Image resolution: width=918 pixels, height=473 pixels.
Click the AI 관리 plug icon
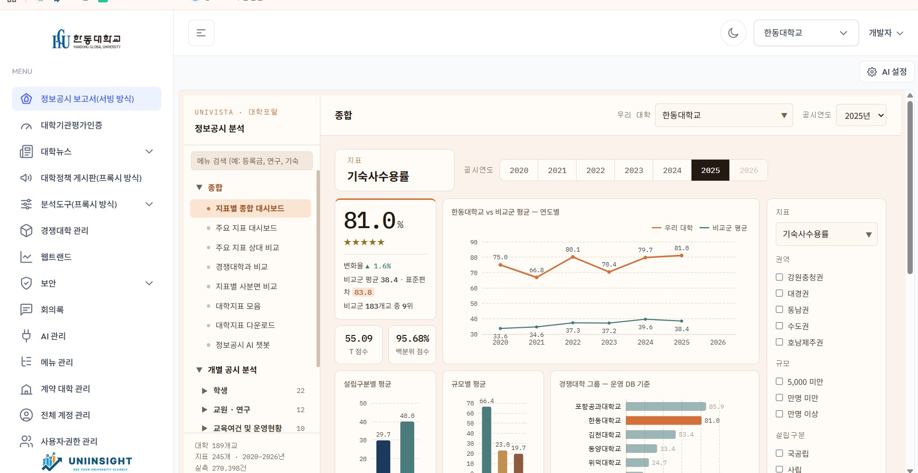26,336
